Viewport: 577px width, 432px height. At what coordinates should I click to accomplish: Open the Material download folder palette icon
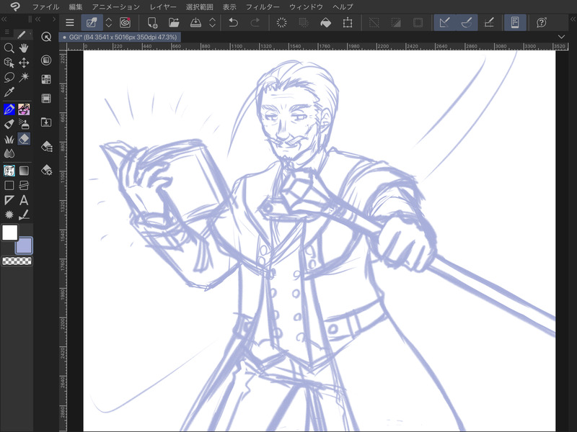click(46, 122)
